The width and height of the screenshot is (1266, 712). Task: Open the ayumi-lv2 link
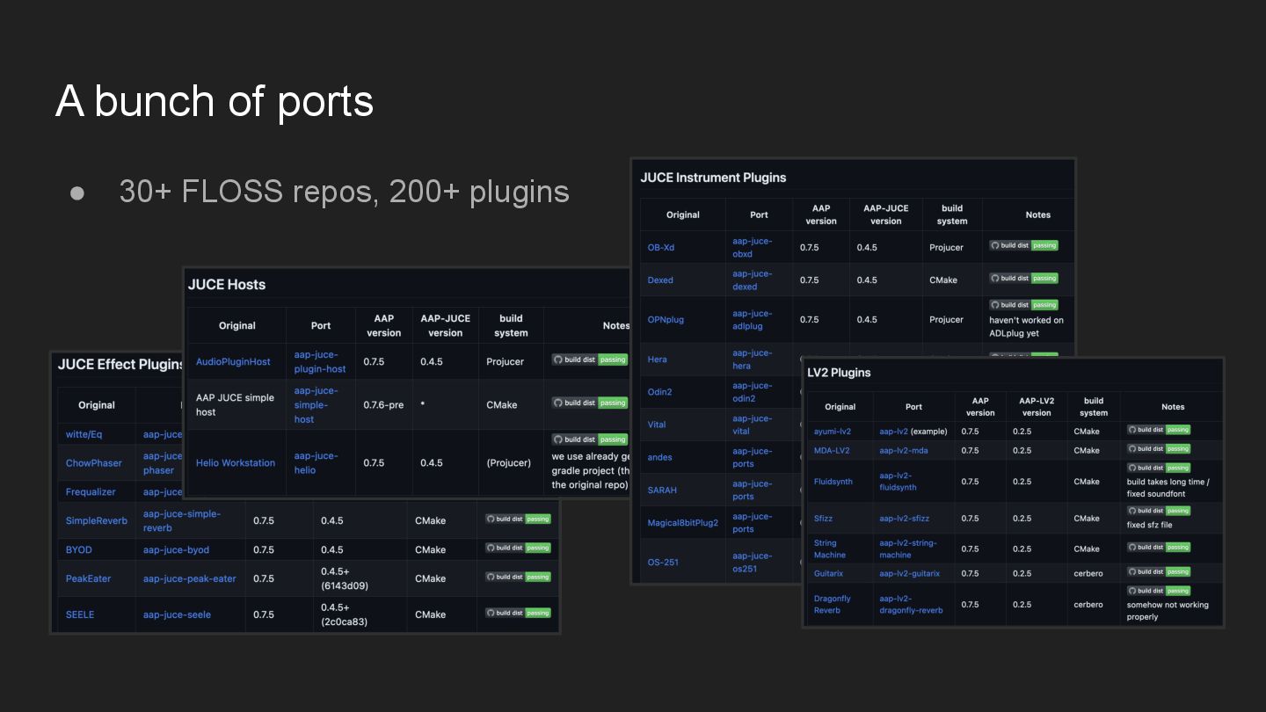[x=833, y=432]
